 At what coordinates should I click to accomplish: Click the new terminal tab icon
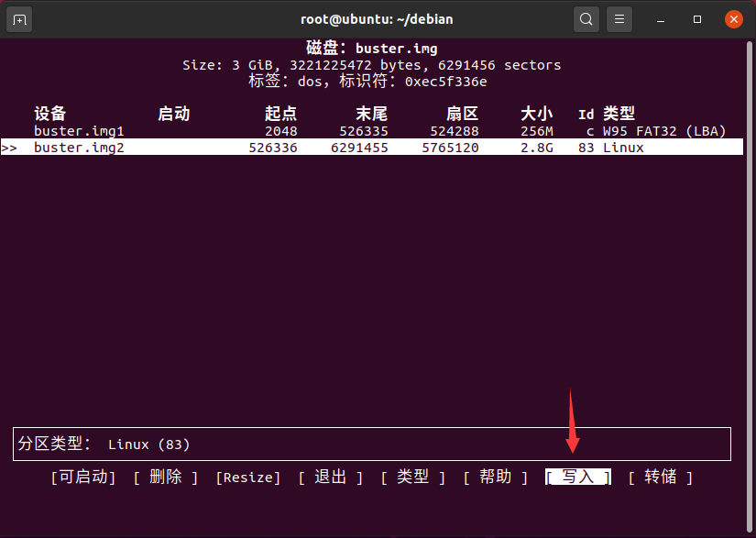pos(19,19)
